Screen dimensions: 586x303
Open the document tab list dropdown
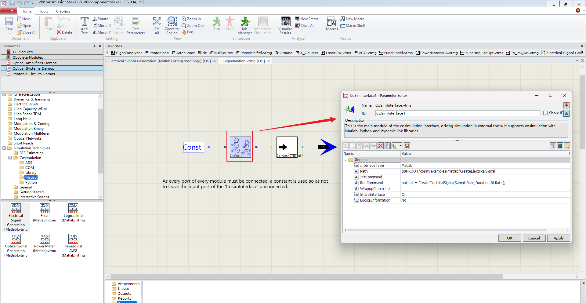click(577, 61)
